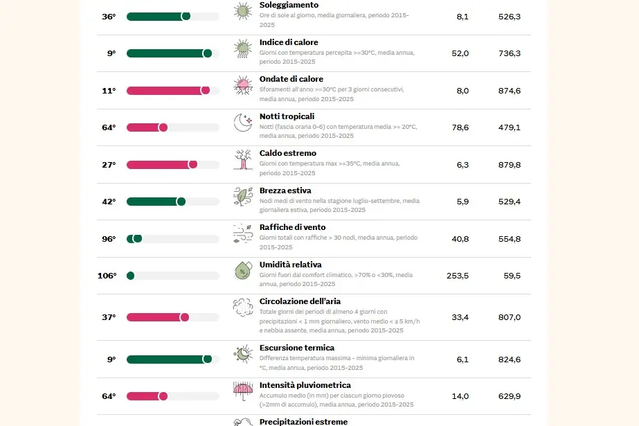The height and width of the screenshot is (426, 639).
Task: Click the Umidità relativa bar handle
Action: (130, 276)
